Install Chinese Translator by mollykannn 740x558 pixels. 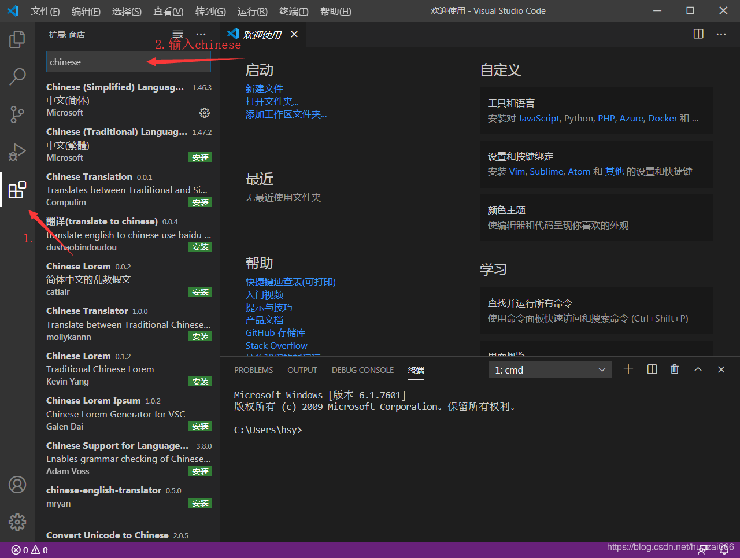pos(200,337)
